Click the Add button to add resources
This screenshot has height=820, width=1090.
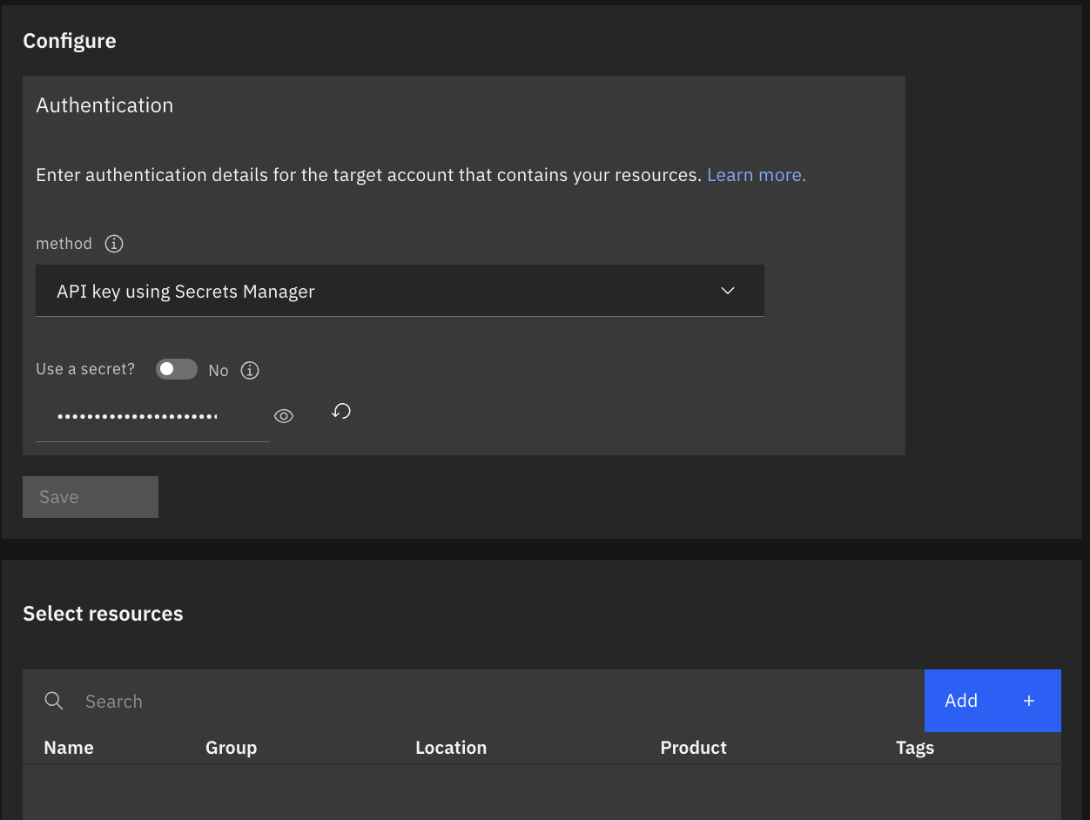coord(961,700)
